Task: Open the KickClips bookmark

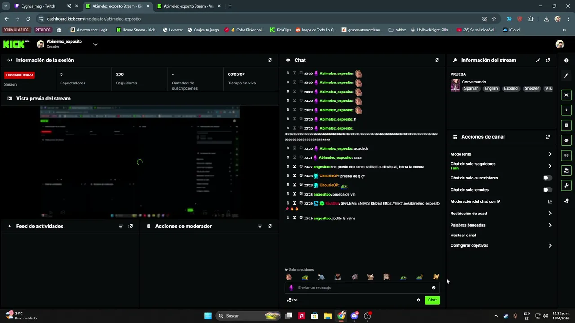Action: 280,30
